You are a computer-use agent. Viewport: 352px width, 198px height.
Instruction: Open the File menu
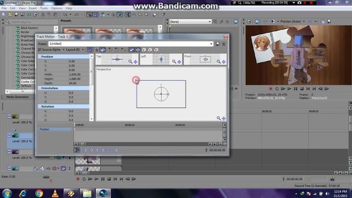tap(4, 8)
